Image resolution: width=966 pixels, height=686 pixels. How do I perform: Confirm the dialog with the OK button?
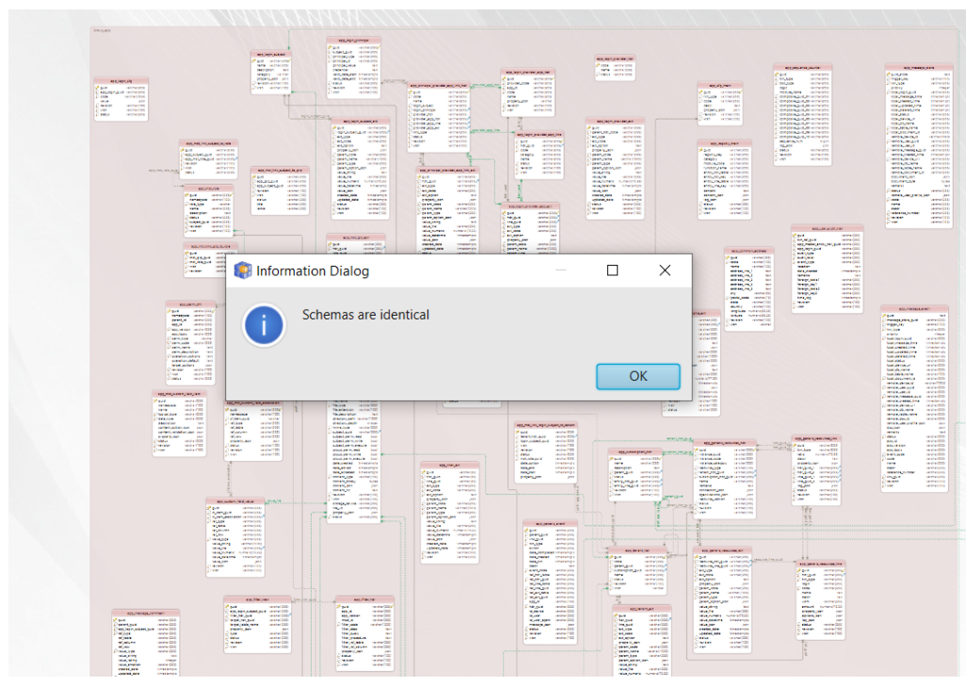pos(637,376)
